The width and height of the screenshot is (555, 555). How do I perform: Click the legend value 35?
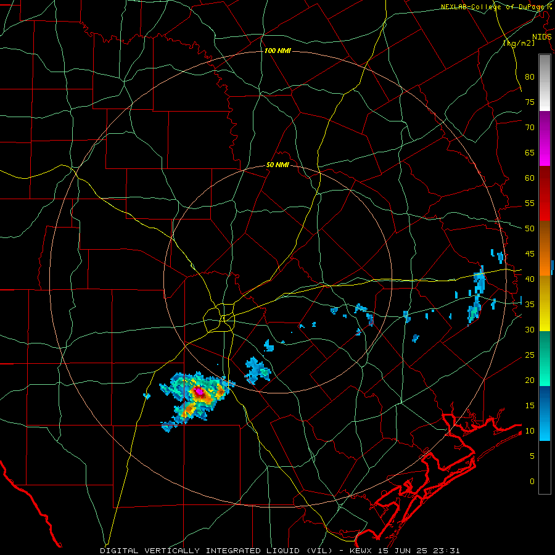coord(530,305)
